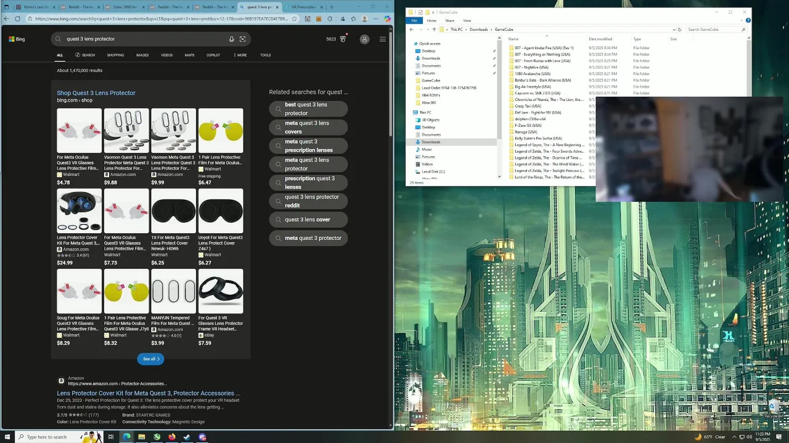This screenshot has width=789, height=443.
Task: Open recent locations dropdown in File Explorer
Action: coord(427,30)
